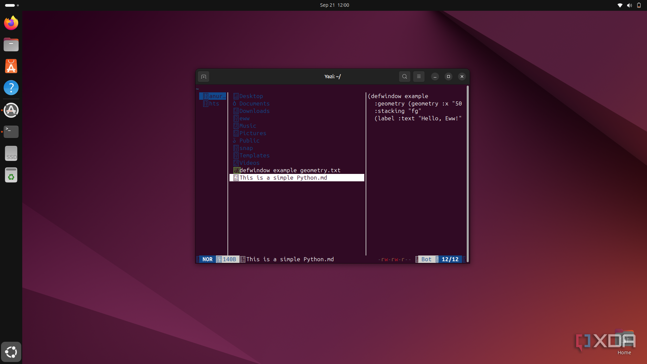Select the snap folder in Yazi
The width and height of the screenshot is (647, 364).
tap(297, 148)
